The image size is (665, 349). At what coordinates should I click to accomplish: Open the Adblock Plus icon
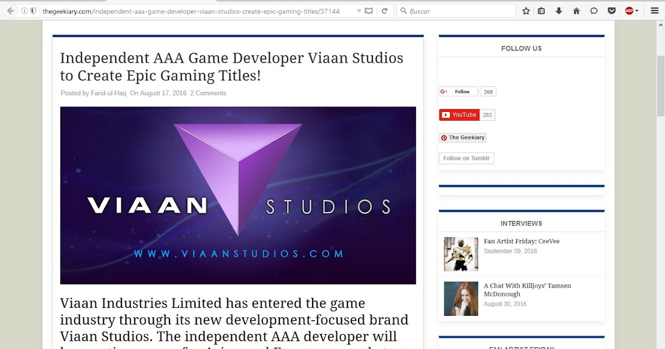[629, 11]
